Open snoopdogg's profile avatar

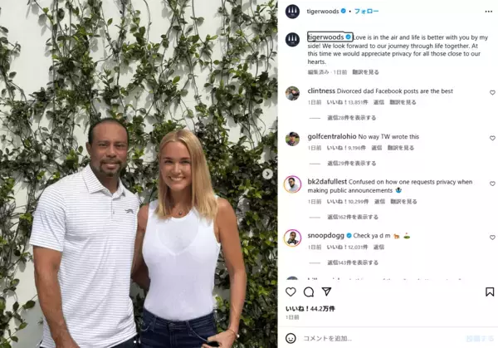292,238
